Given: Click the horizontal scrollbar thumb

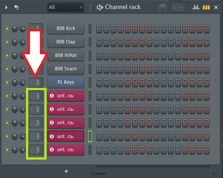Looking at the screenshot, I should tap(100, 174).
